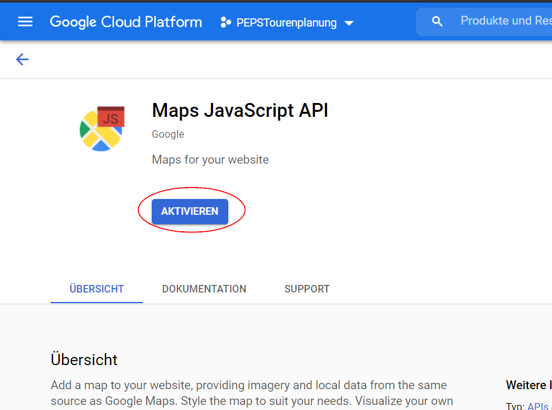Viewport: 552px width, 410px height.
Task: Switch to the SUPPORT tab
Action: (307, 289)
